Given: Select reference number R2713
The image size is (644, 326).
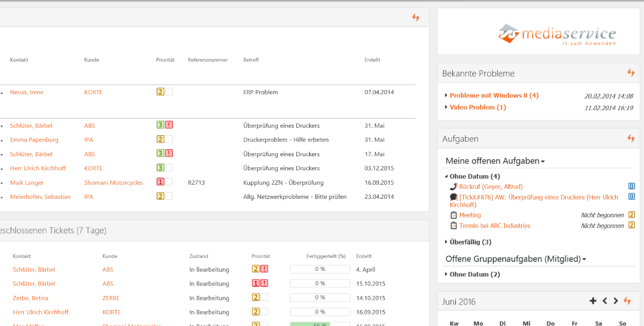Looking at the screenshot, I should coord(196,183).
